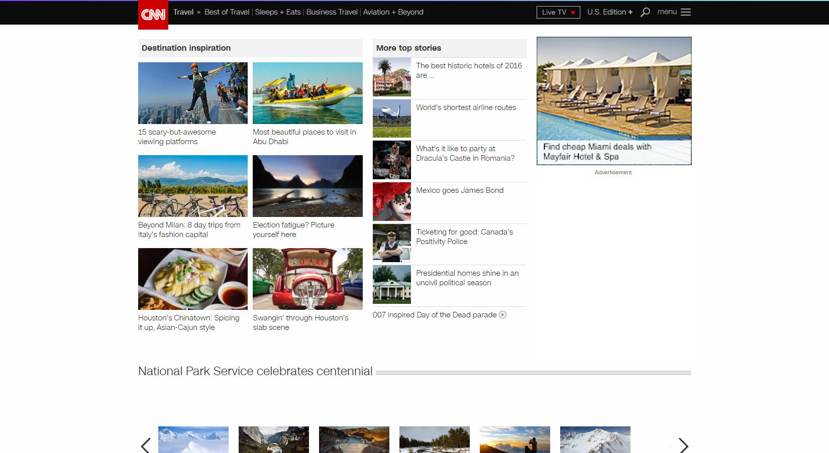Click the historic hotel palm tree thumbnail

coord(392,77)
